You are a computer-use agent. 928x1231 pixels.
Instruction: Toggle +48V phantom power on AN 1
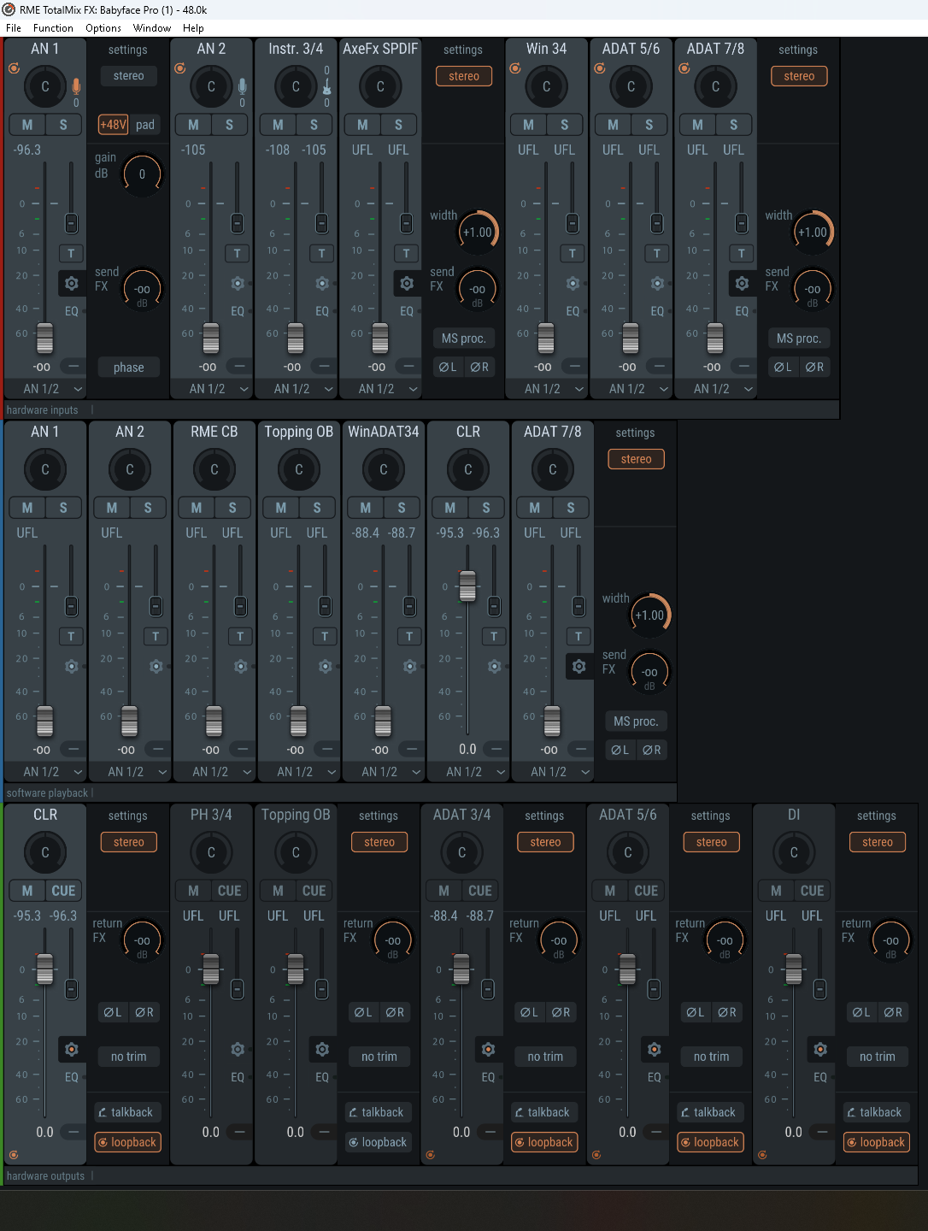pos(114,125)
